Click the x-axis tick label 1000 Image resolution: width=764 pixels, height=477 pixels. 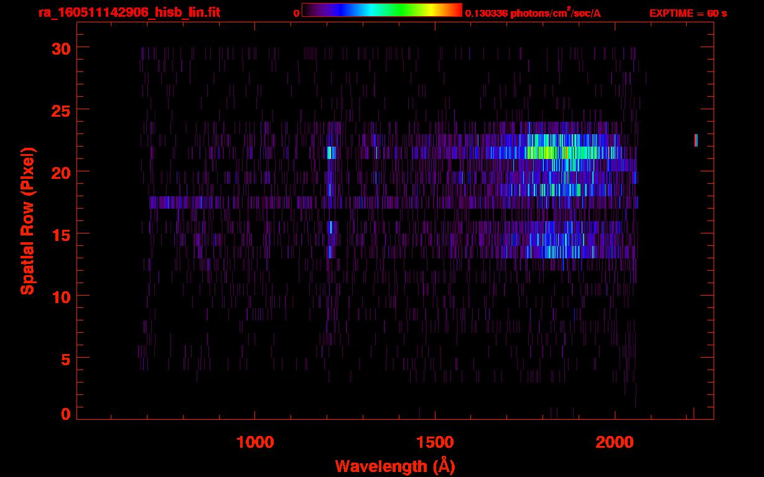tap(255, 442)
